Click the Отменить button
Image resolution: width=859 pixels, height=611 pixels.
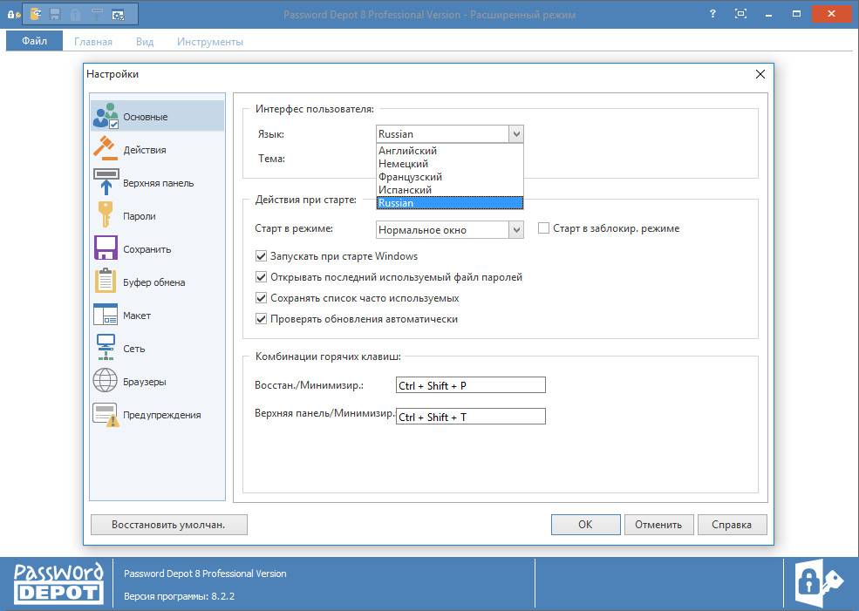pos(658,525)
